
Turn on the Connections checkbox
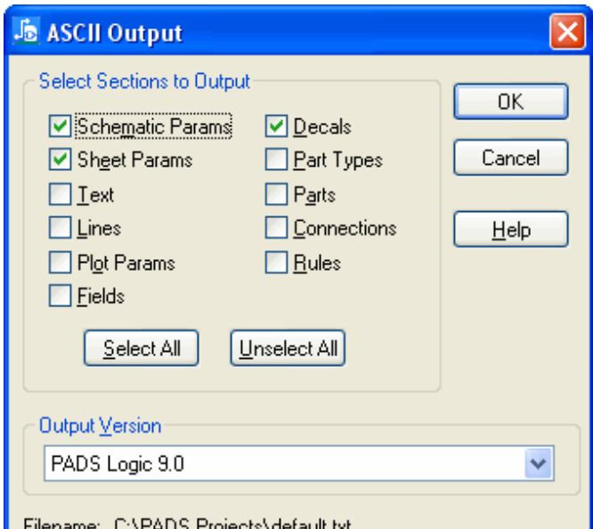click(276, 228)
